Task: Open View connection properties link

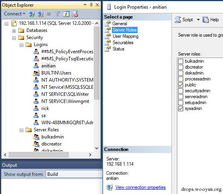Action: tap(140, 187)
